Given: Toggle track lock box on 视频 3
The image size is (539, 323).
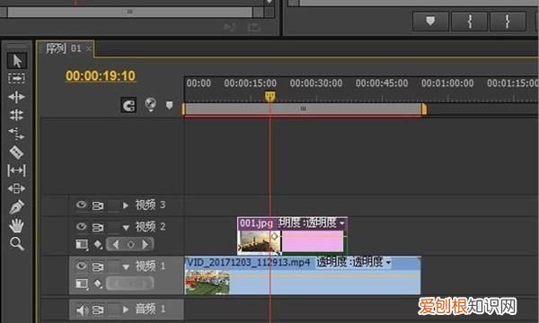Looking at the screenshot, I should pos(113,205).
